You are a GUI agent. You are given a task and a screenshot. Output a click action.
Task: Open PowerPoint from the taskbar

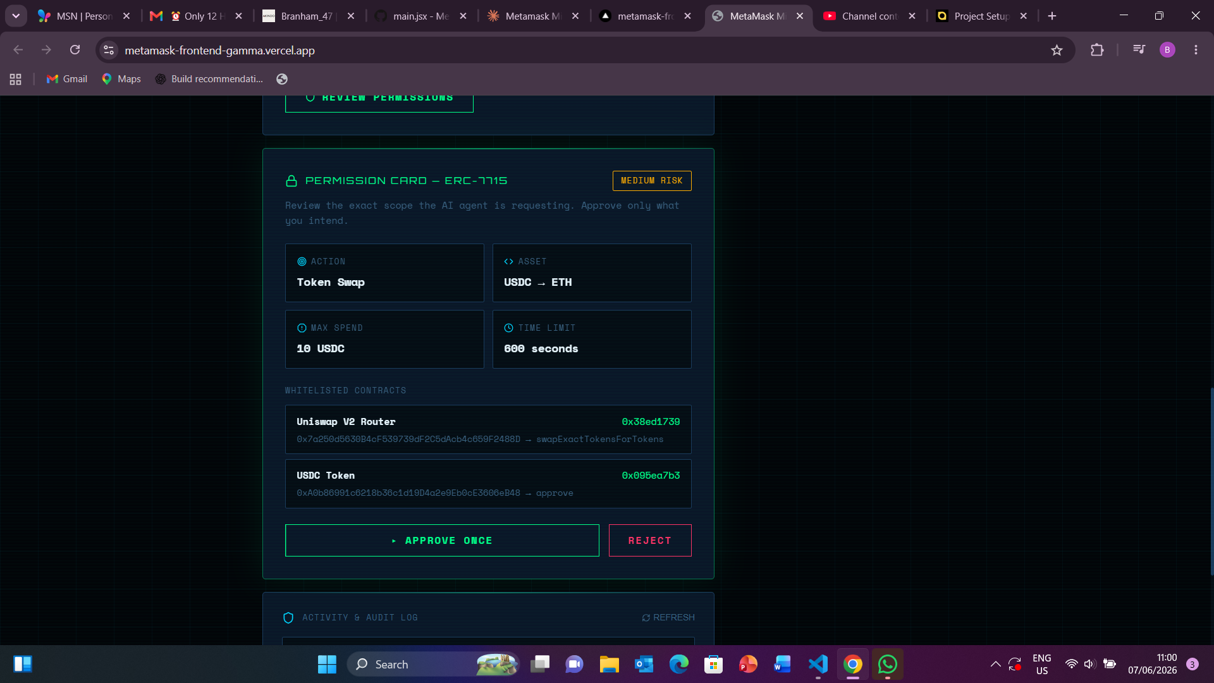tap(749, 664)
